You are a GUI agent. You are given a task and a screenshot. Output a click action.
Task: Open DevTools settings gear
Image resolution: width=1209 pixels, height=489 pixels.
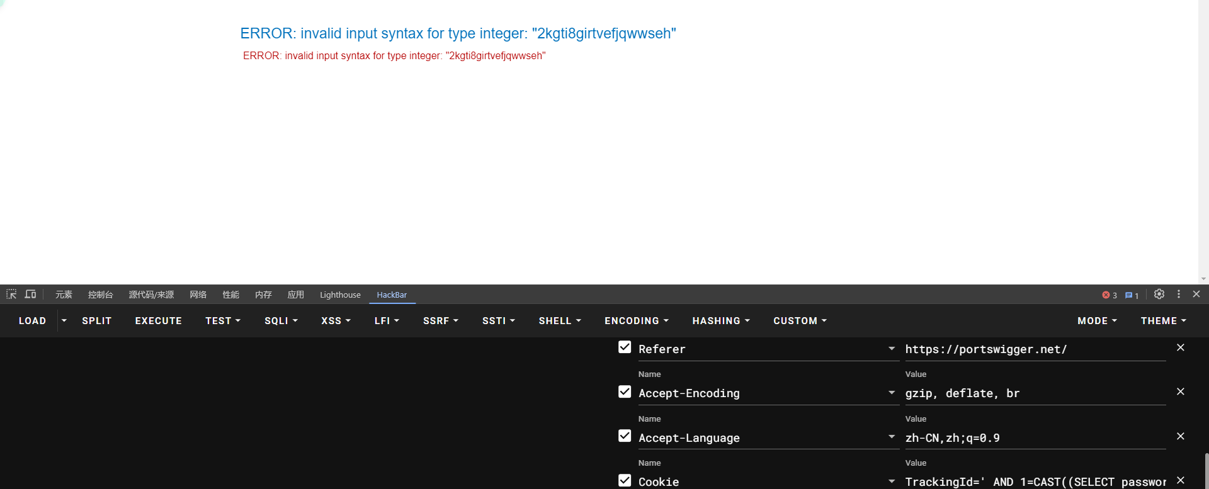1159,294
